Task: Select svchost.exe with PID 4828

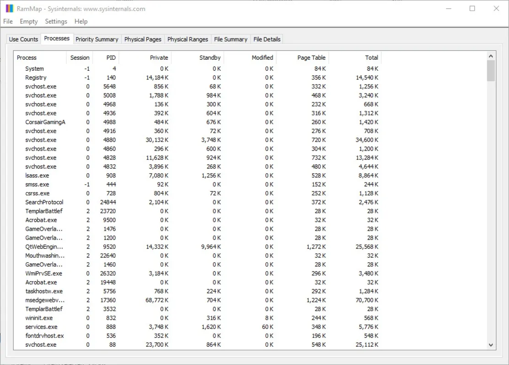Action: point(198,158)
